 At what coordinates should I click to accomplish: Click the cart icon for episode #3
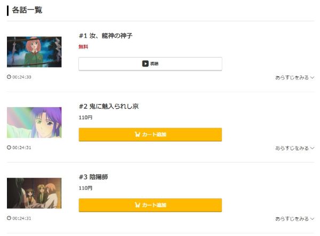click(x=137, y=205)
